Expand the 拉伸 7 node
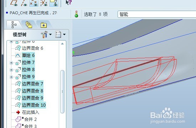Viewport: 196px width, 128px height. pyautogui.click(x=11, y=63)
